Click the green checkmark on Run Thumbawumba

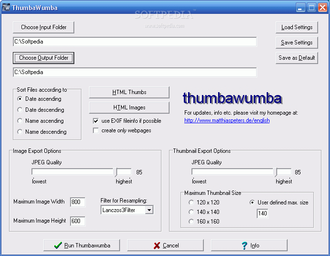click(x=58, y=245)
